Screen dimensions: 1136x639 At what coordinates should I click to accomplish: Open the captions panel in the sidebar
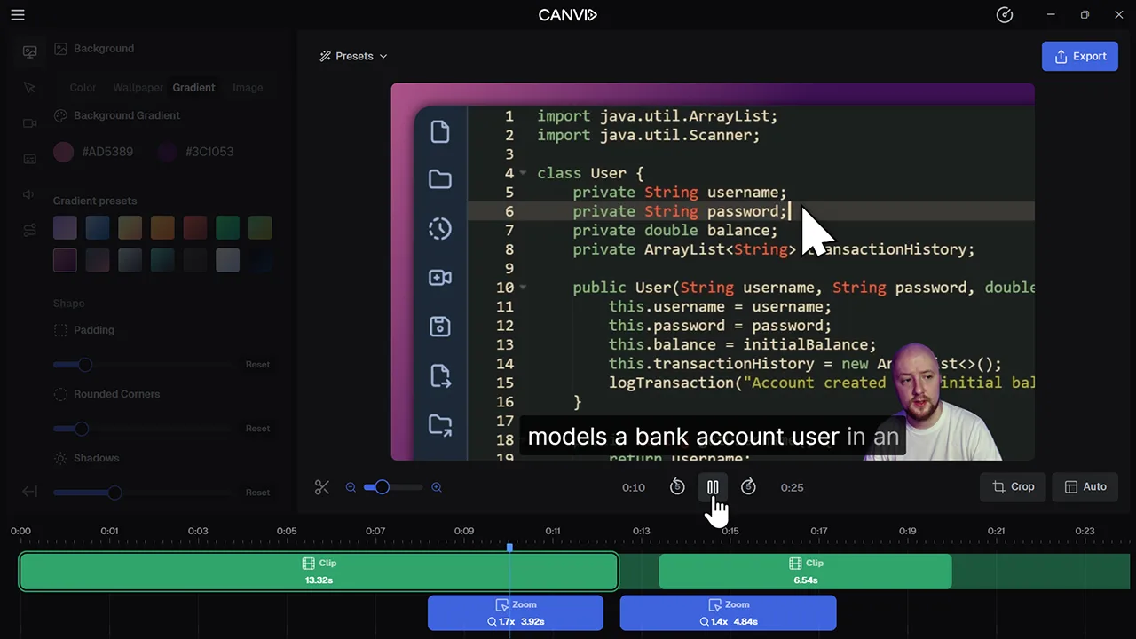point(29,159)
